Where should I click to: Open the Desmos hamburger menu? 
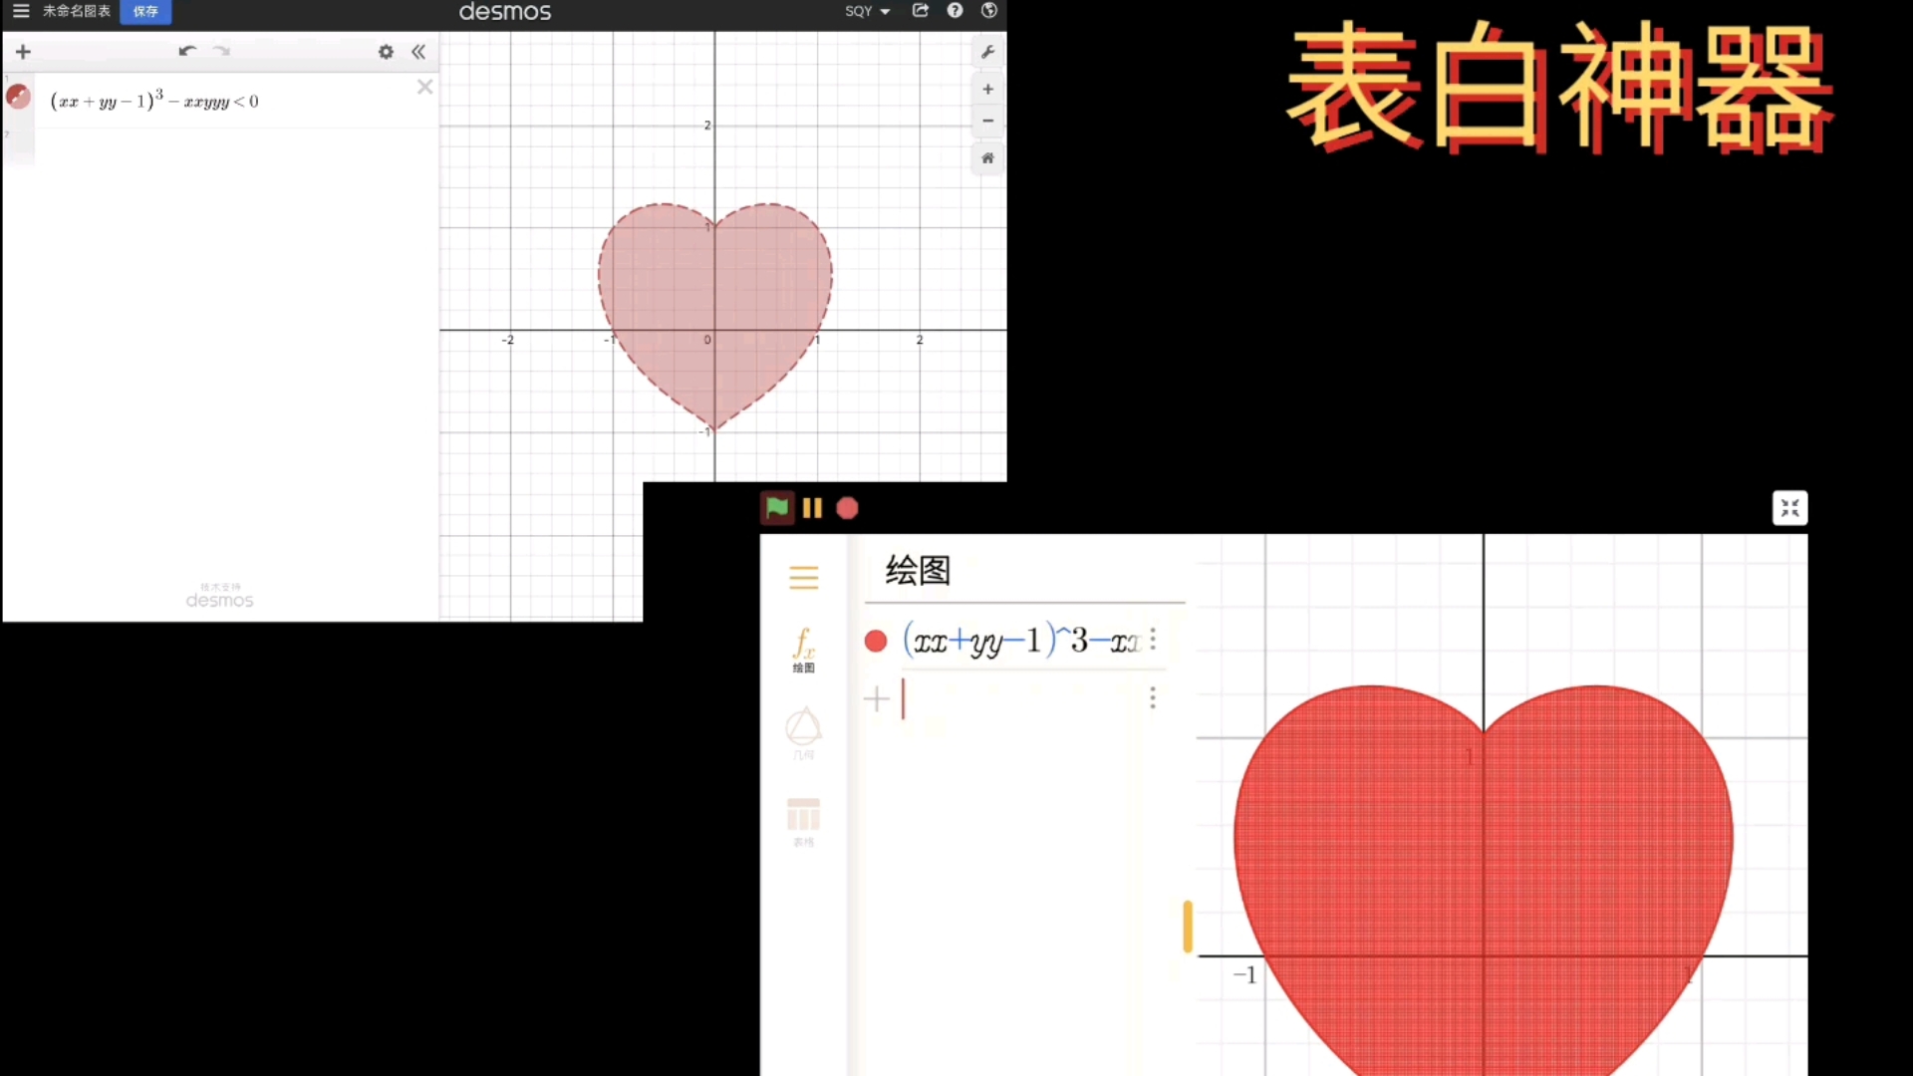[21, 11]
